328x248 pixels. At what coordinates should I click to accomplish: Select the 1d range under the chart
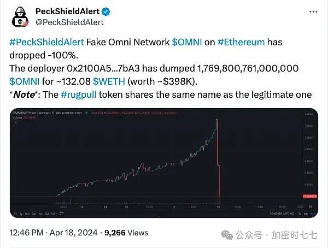(x=53, y=212)
